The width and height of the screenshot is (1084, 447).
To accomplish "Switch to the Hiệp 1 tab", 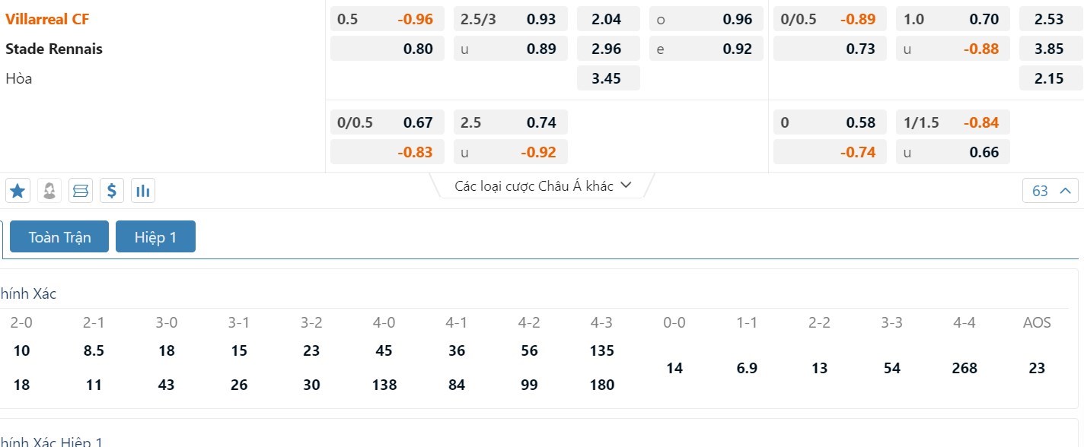I will click(x=155, y=237).
